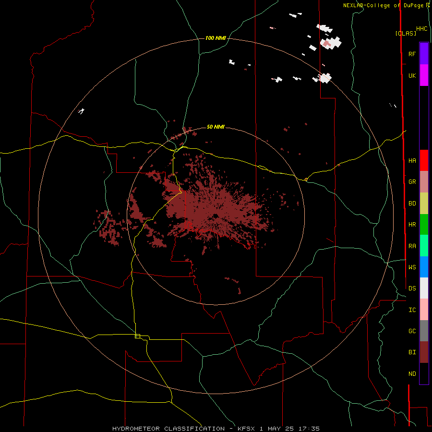Click the HA legend label

pyautogui.click(x=412, y=161)
